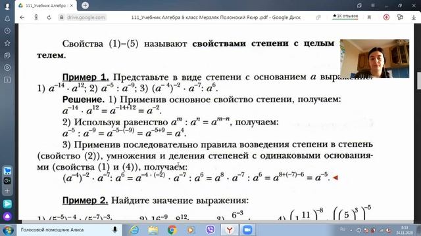The width and height of the screenshot is (421, 236).
Task: Click the page title in the address bar
Action: pos(216,18)
